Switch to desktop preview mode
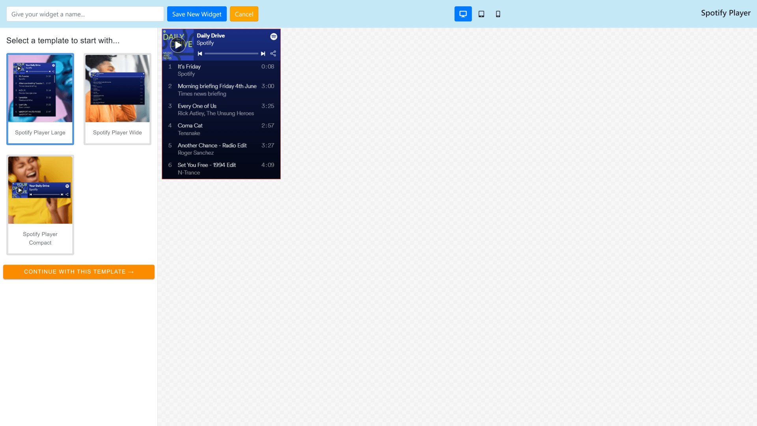 [x=463, y=14]
